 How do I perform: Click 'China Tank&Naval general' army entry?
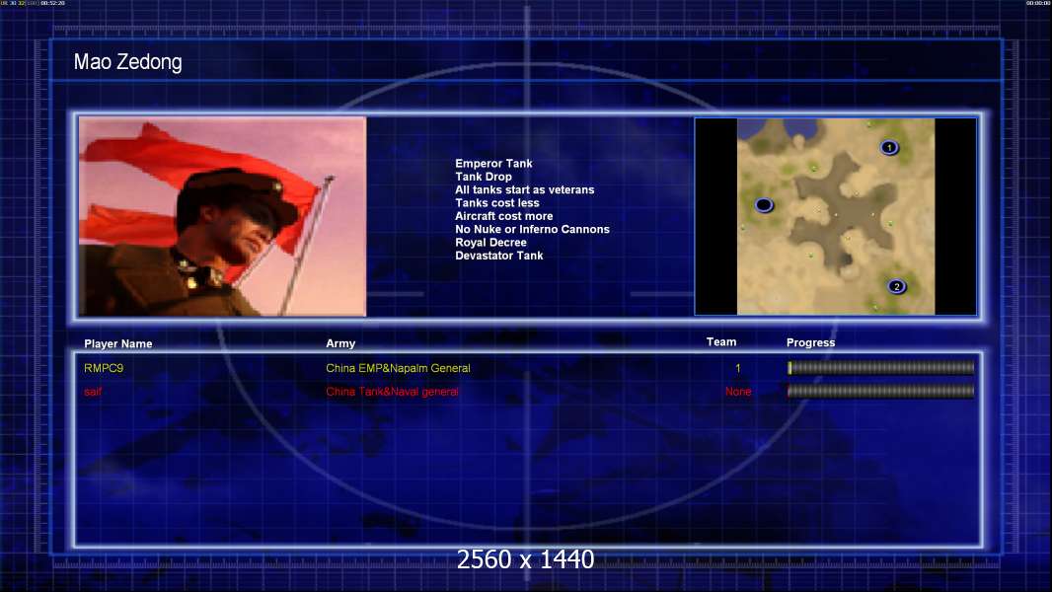[392, 392]
